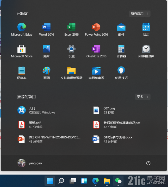The height and width of the screenshot is (187, 168).
Task: Open 设置 settings
Action: pyautogui.click(x=71, y=51)
